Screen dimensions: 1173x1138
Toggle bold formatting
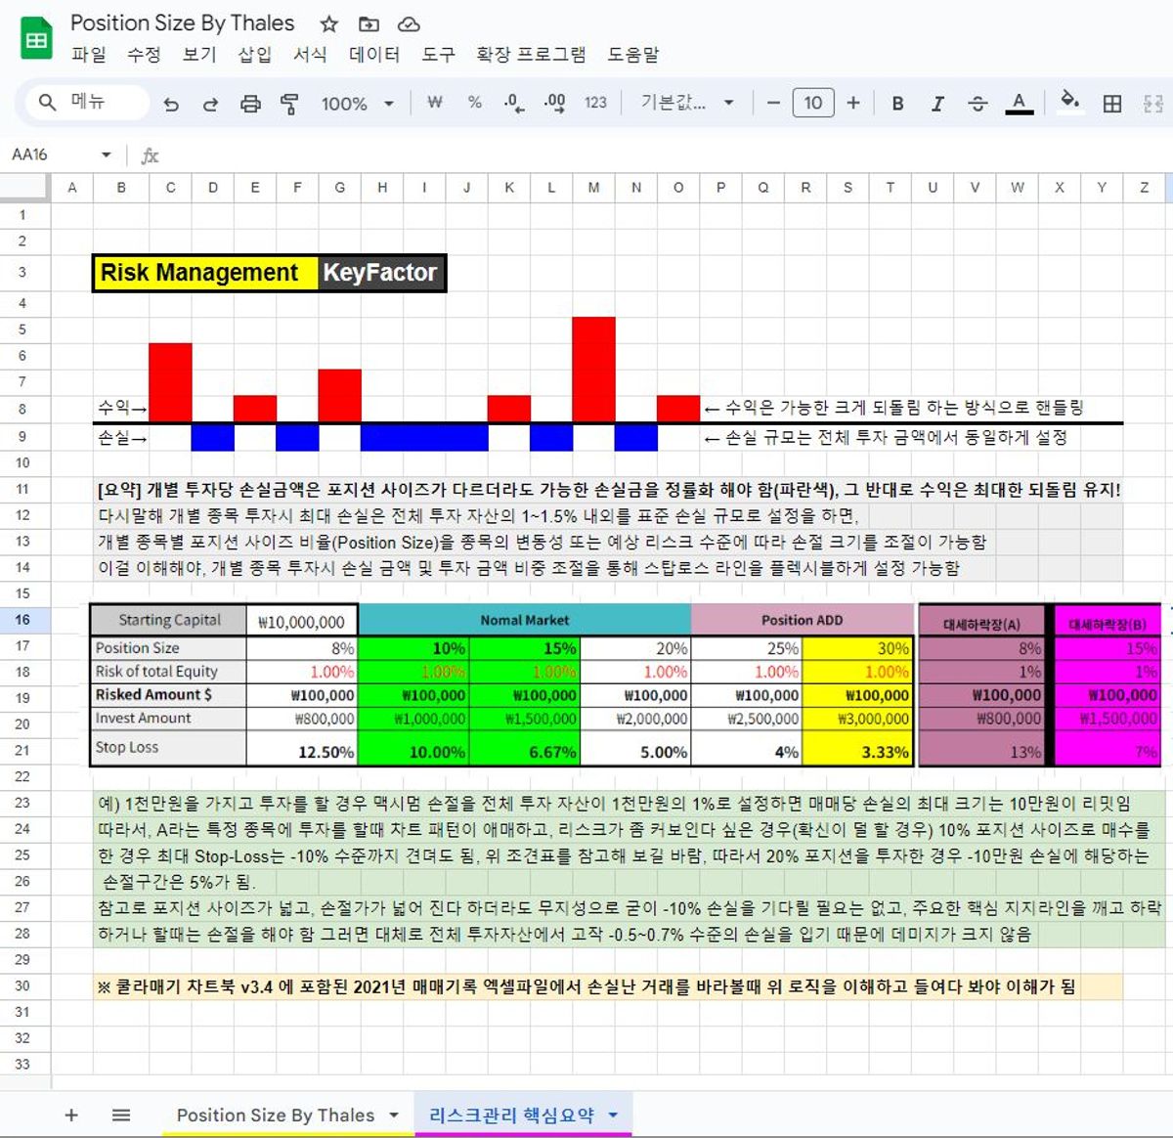(x=897, y=104)
